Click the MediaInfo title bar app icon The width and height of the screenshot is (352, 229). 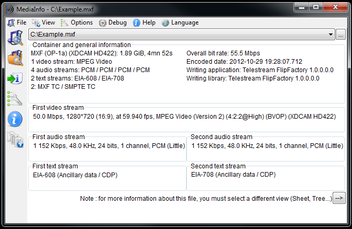(x=7, y=7)
